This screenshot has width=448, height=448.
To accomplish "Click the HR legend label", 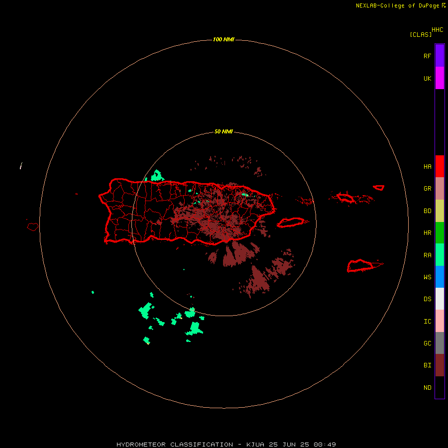I will click(x=427, y=233).
